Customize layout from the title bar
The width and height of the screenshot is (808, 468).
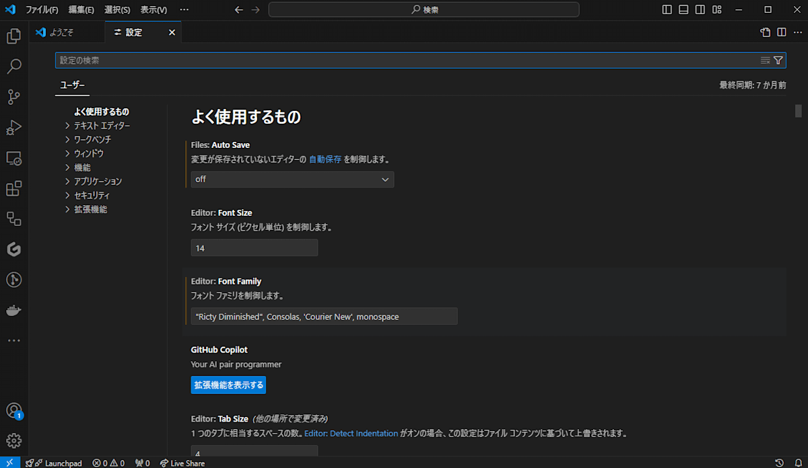(x=717, y=9)
